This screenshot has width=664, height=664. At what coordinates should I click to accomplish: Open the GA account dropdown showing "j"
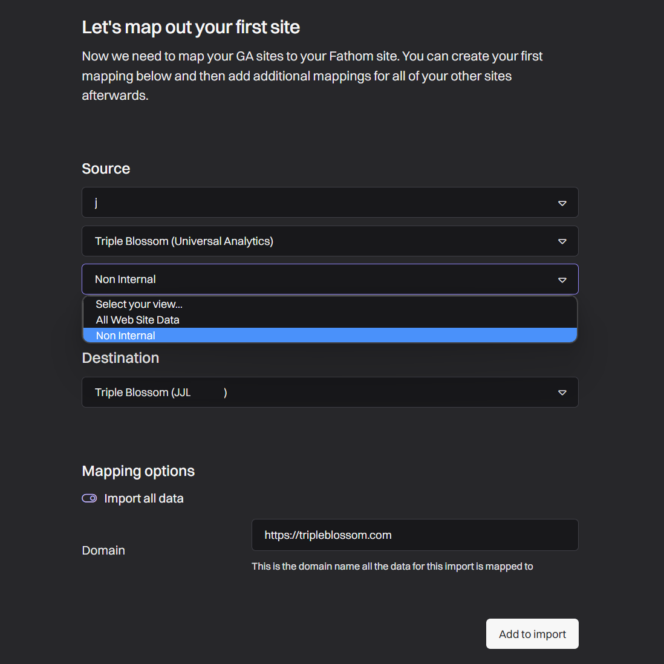(330, 203)
